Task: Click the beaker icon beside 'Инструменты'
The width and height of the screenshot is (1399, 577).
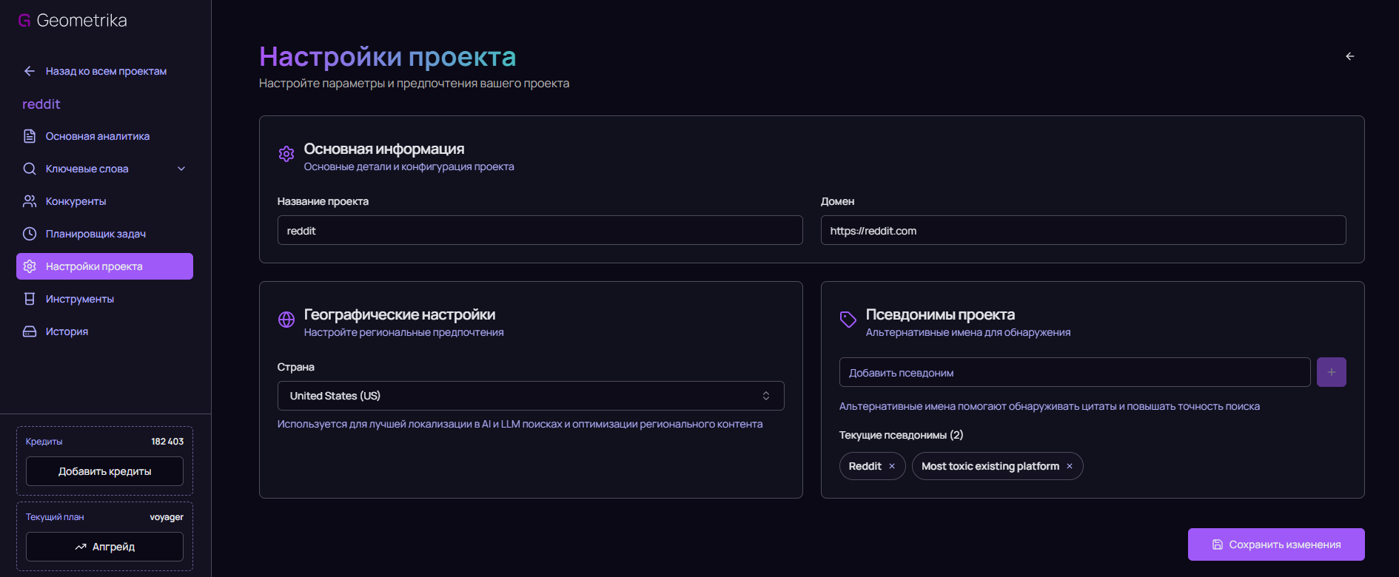Action: [x=30, y=299]
